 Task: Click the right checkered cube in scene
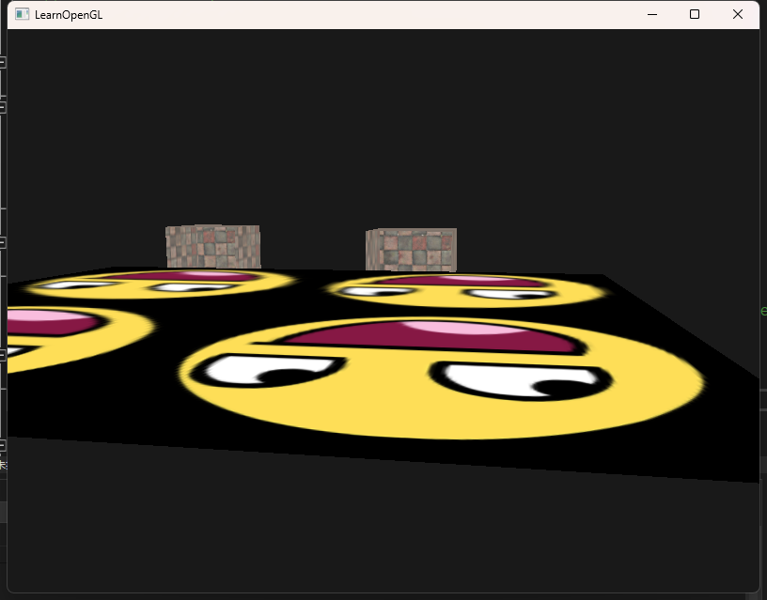tap(412, 250)
